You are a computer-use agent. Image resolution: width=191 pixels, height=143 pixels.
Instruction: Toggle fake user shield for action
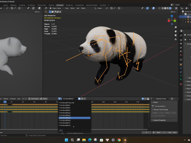point(79,99)
